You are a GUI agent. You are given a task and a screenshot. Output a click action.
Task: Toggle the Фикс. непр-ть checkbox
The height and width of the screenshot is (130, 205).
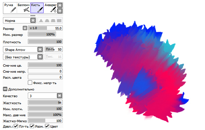pyautogui.click(x=30, y=83)
